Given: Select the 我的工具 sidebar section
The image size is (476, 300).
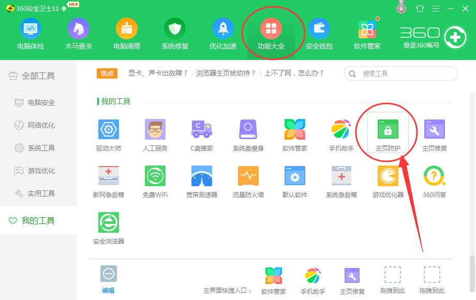Looking at the screenshot, I should [x=39, y=220].
